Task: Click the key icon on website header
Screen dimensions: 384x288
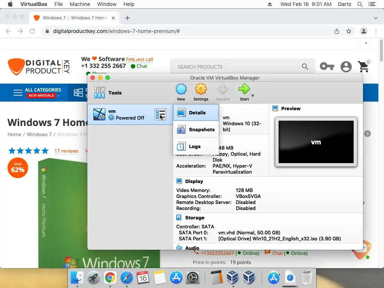Action: pyautogui.click(x=327, y=66)
